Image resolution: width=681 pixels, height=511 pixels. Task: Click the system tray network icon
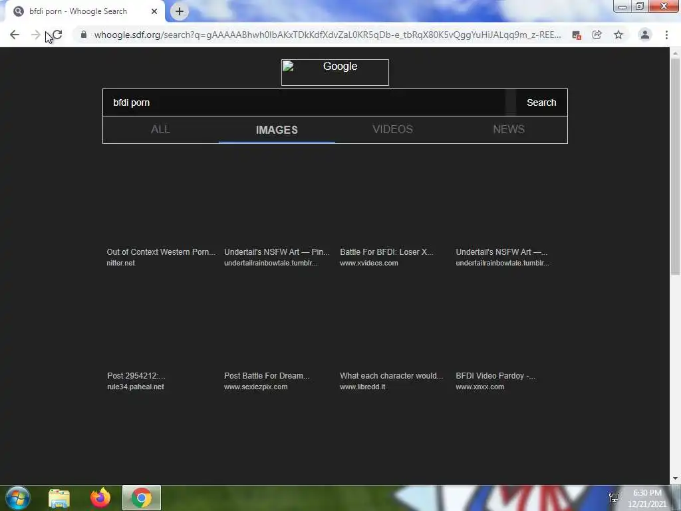point(614,498)
